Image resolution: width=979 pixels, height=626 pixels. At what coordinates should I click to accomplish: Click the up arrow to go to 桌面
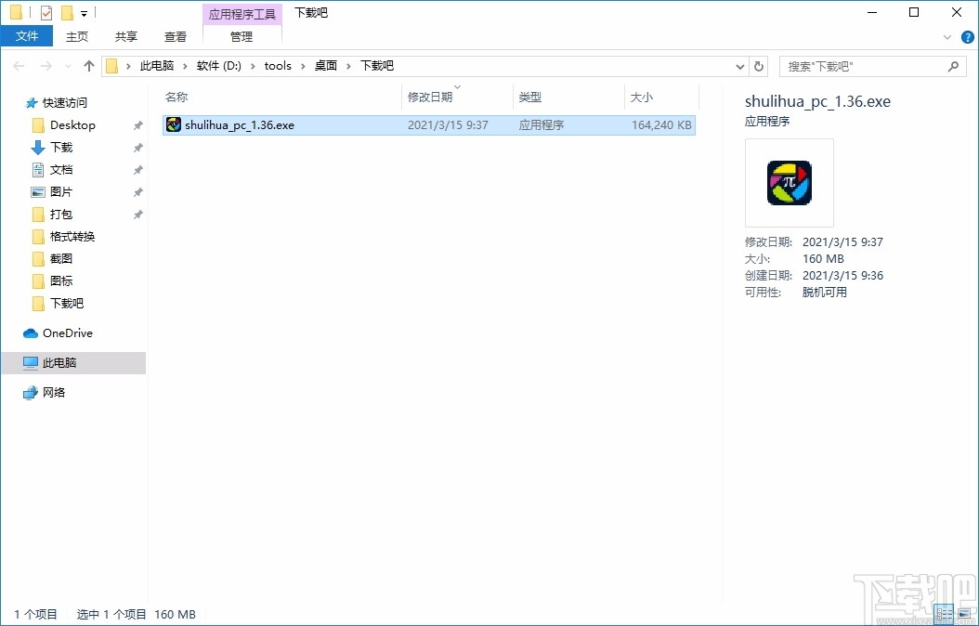pyautogui.click(x=88, y=66)
